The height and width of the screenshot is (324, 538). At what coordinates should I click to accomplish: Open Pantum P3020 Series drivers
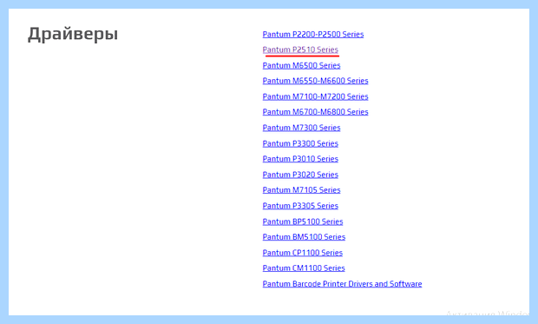pyautogui.click(x=300, y=175)
